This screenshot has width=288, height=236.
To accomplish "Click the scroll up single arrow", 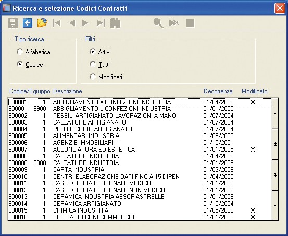I will (275, 114).
